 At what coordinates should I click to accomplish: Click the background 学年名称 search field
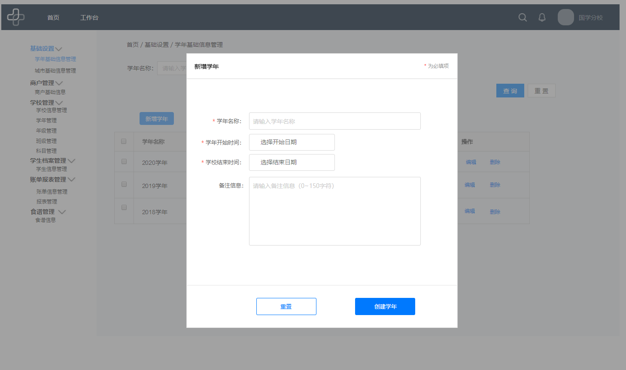pyautogui.click(x=172, y=68)
